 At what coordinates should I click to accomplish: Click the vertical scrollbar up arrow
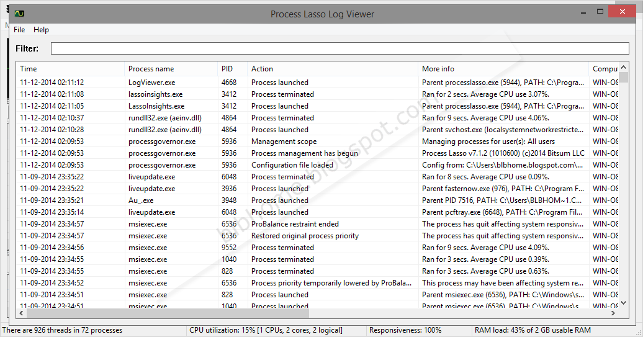tap(623, 67)
